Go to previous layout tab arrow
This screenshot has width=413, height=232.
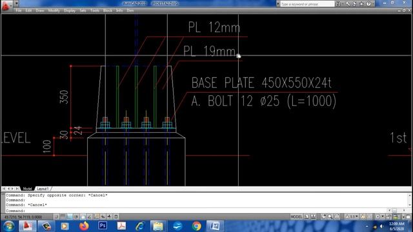click(x=8, y=189)
